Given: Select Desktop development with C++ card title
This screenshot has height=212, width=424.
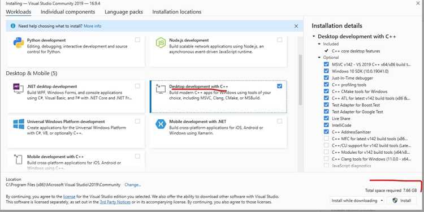Looking at the screenshot, I should 199,86.
